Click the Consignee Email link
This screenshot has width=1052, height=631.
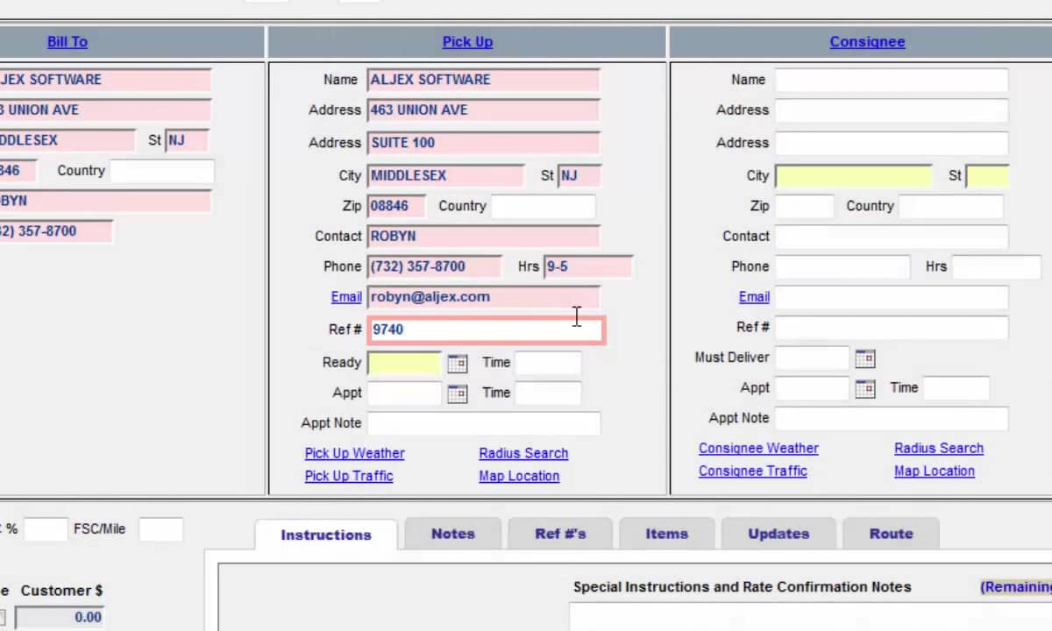click(x=754, y=297)
